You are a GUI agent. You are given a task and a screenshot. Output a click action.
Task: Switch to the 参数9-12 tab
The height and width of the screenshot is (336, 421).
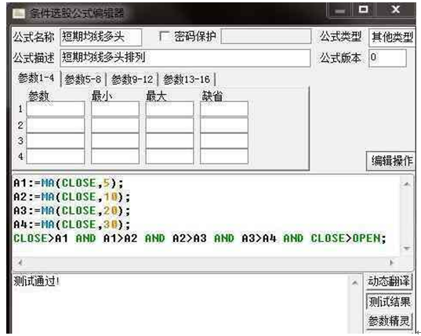click(x=132, y=79)
